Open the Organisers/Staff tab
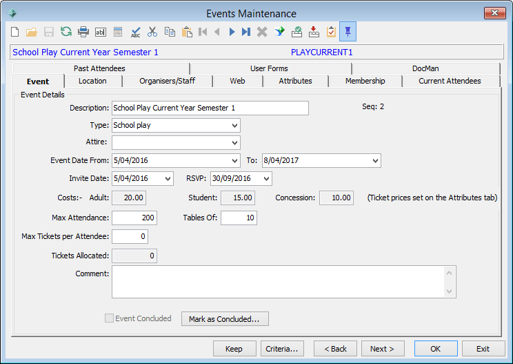This screenshot has width=513, height=364. (167, 81)
